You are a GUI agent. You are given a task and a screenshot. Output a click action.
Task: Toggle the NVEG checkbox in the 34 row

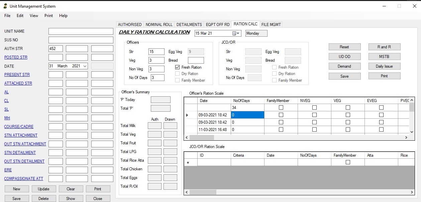click(x=314, y=108)
